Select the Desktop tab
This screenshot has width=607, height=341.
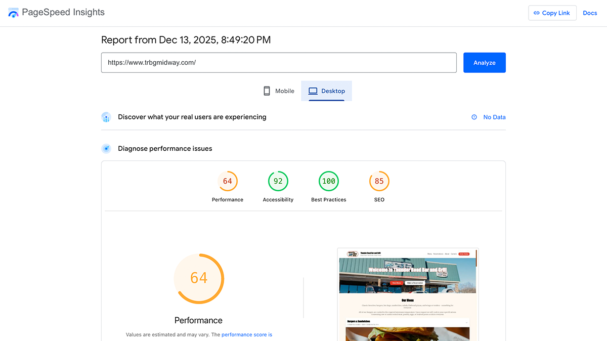[x=326, y=91]
